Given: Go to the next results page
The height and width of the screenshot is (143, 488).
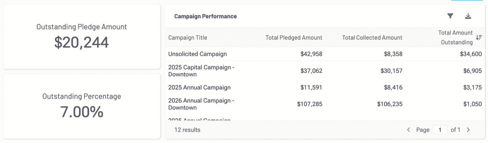Looking at the screenshot, I should coord(468,130).
